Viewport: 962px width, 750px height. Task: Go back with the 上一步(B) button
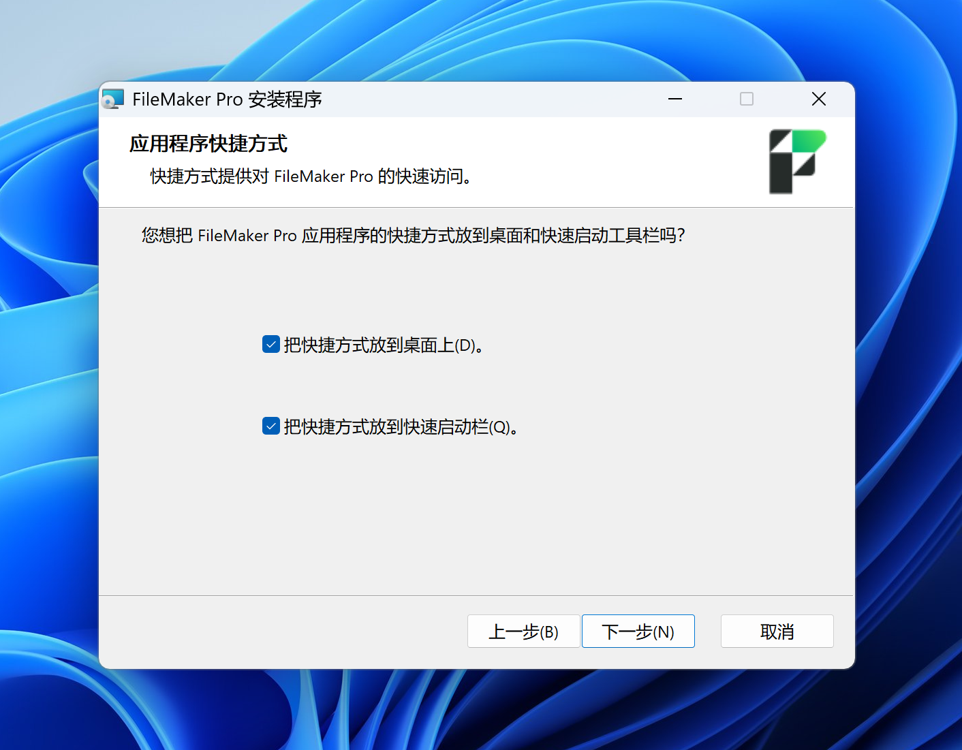coord(523,631)
